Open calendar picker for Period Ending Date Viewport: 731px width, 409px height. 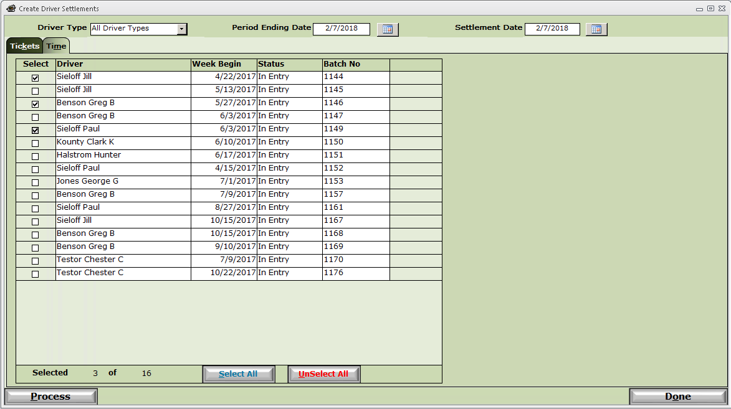388,29
